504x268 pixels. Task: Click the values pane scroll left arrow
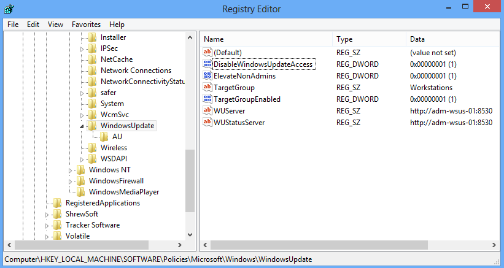tap(205, 245)
